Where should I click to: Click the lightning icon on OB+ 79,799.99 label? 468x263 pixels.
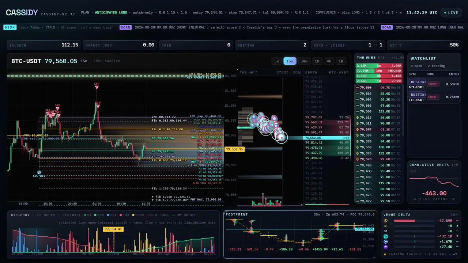pos(200,137)
